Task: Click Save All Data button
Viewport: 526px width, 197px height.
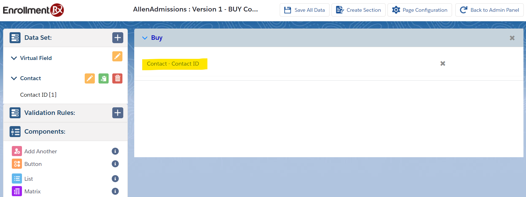Action: pyautogui.click(x=305, y=10)
